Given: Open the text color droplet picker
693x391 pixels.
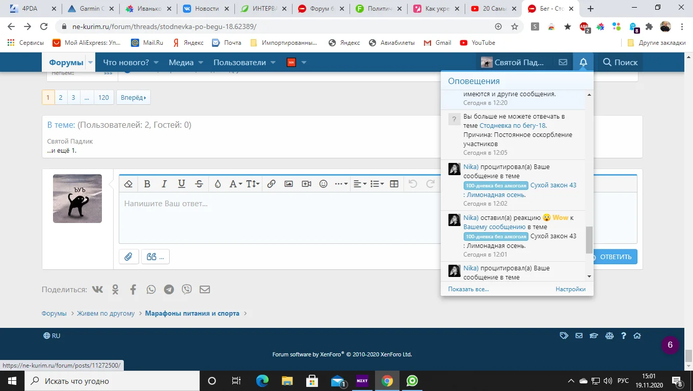Looking at the screenshot, I should coord(218,184).
